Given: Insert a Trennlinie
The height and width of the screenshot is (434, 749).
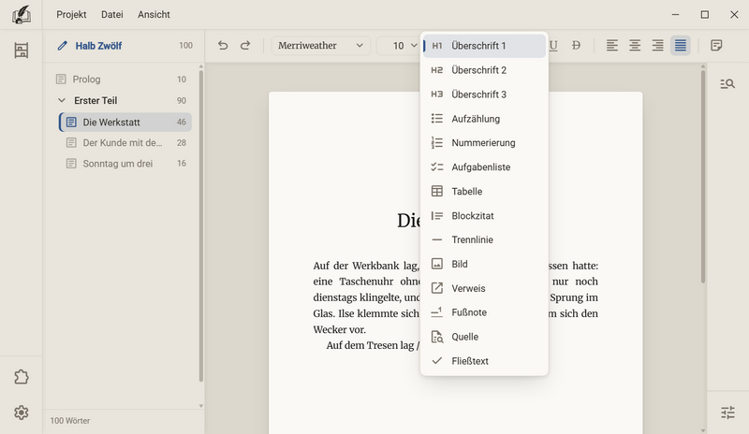Looking at the screenshot, I should (484, 239).
